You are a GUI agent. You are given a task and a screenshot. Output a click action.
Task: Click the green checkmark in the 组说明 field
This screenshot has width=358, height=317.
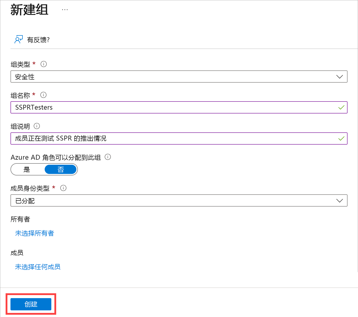point(341,138)
